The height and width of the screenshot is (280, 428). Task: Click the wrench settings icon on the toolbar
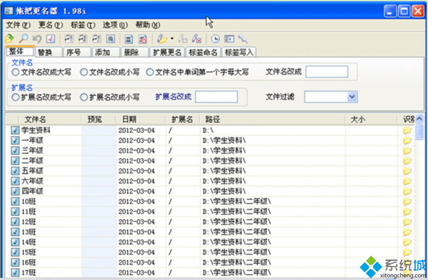point(243,39)
